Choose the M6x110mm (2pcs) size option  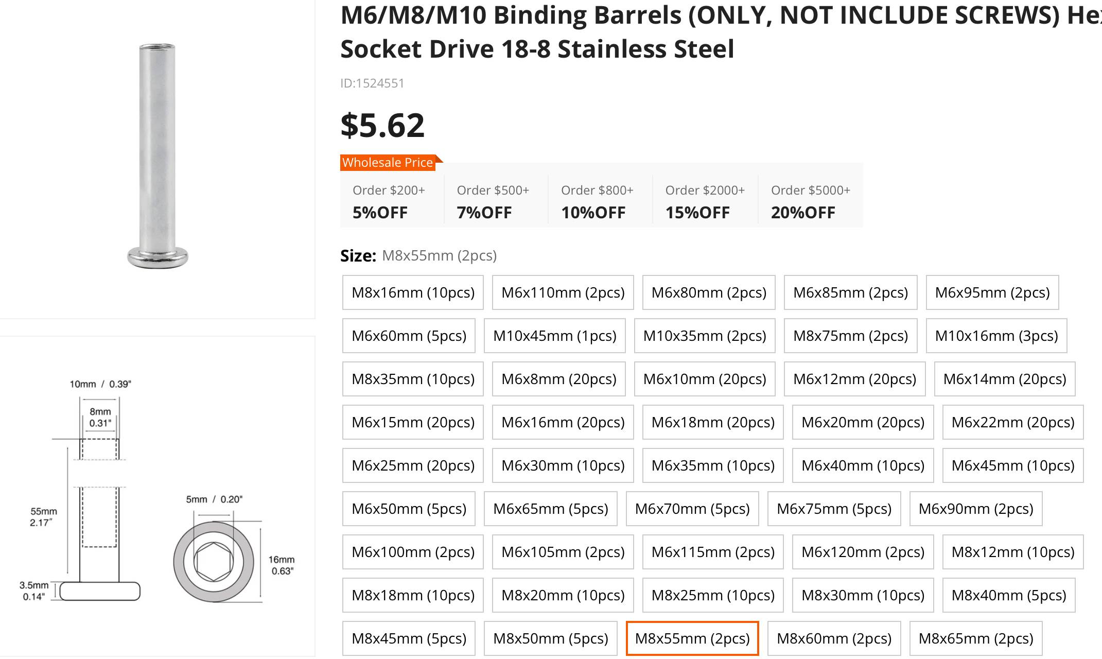coord(563,292)
